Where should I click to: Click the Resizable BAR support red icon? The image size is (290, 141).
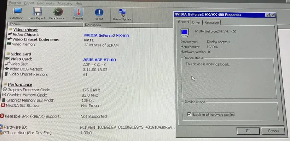2,116
